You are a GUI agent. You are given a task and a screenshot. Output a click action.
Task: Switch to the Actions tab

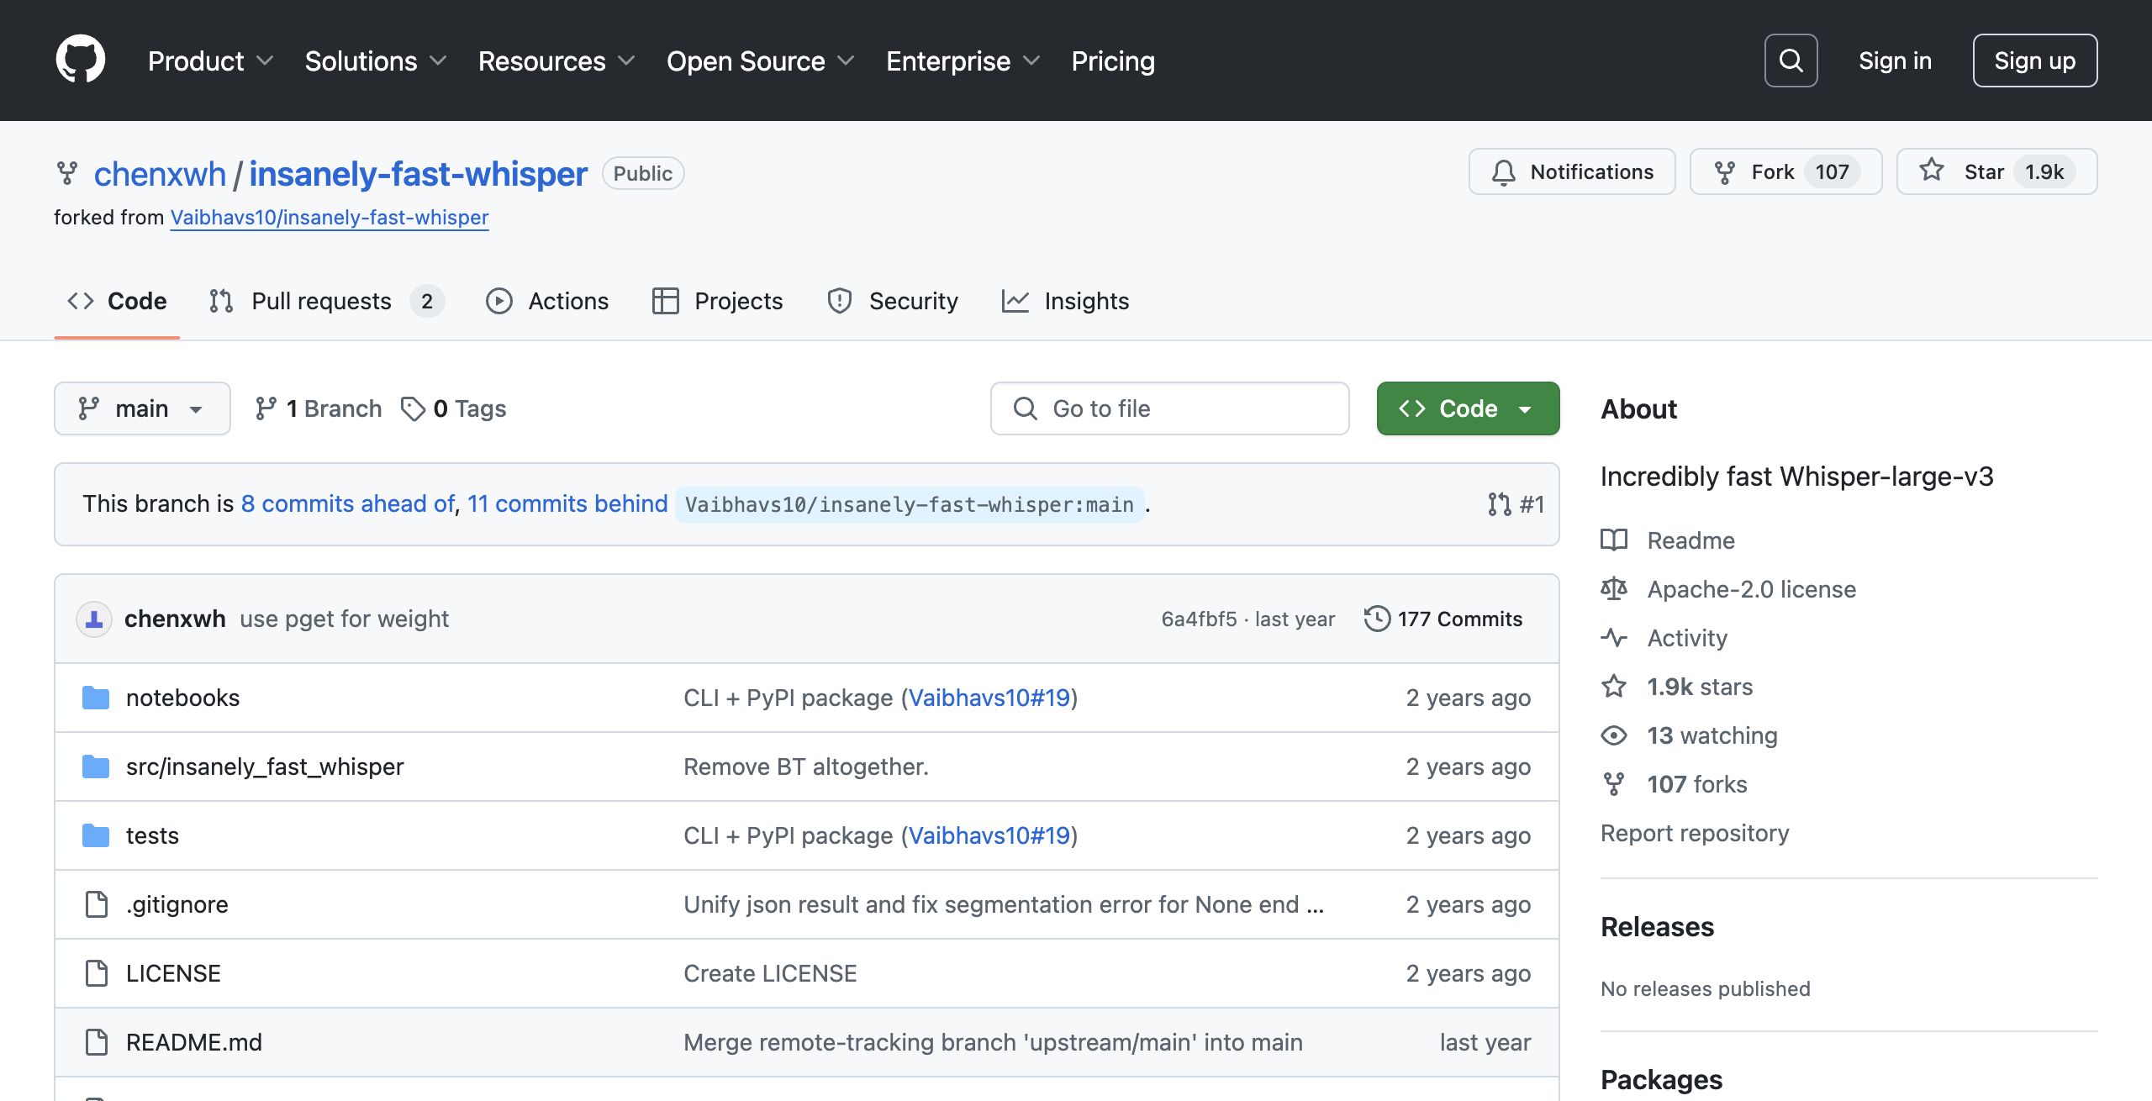click(547, 301)
